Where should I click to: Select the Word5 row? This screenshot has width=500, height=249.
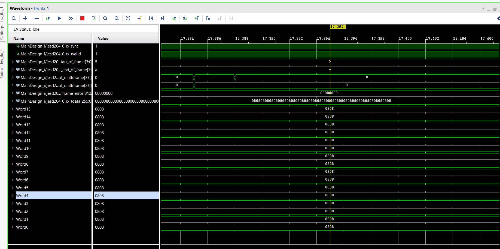pos(22,188)
